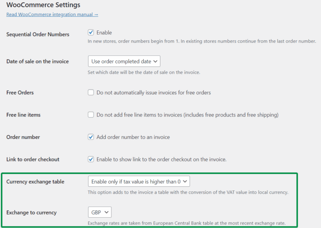Click 'Do not automatically issue invoices' label text

(153, 93)
